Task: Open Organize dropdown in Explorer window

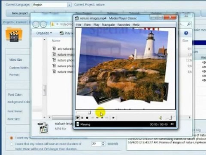Action: point(44,33)
